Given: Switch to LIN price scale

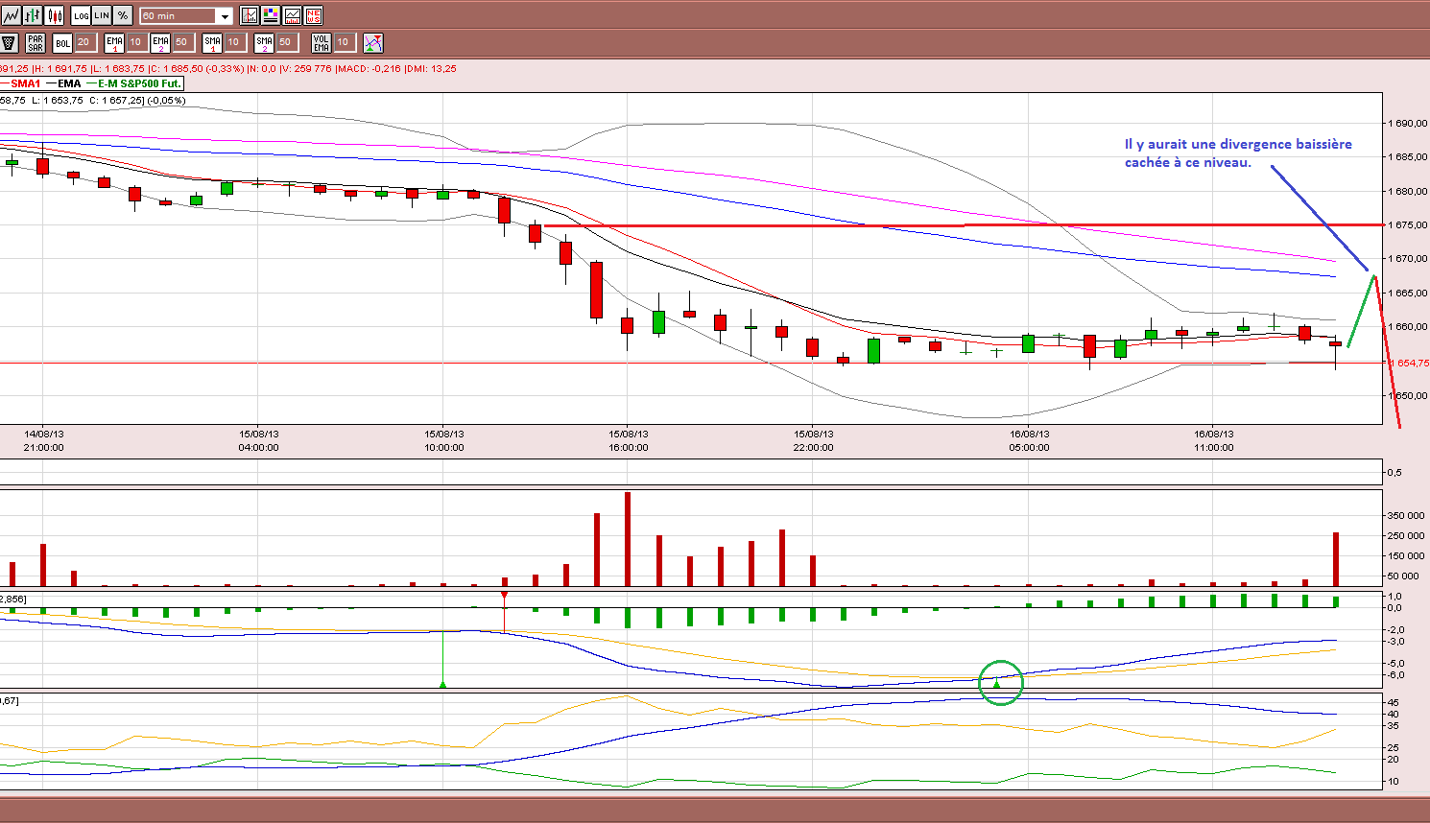Looking at the screenshot, I should pyautogui.click(x=102, y=15).
